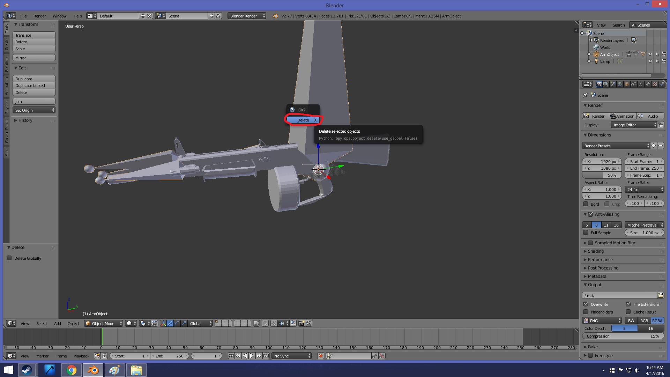Toggle the 3D manipulator widget icon
The height and width of the screenshot is (377, 670).
(x=163, y=323)
